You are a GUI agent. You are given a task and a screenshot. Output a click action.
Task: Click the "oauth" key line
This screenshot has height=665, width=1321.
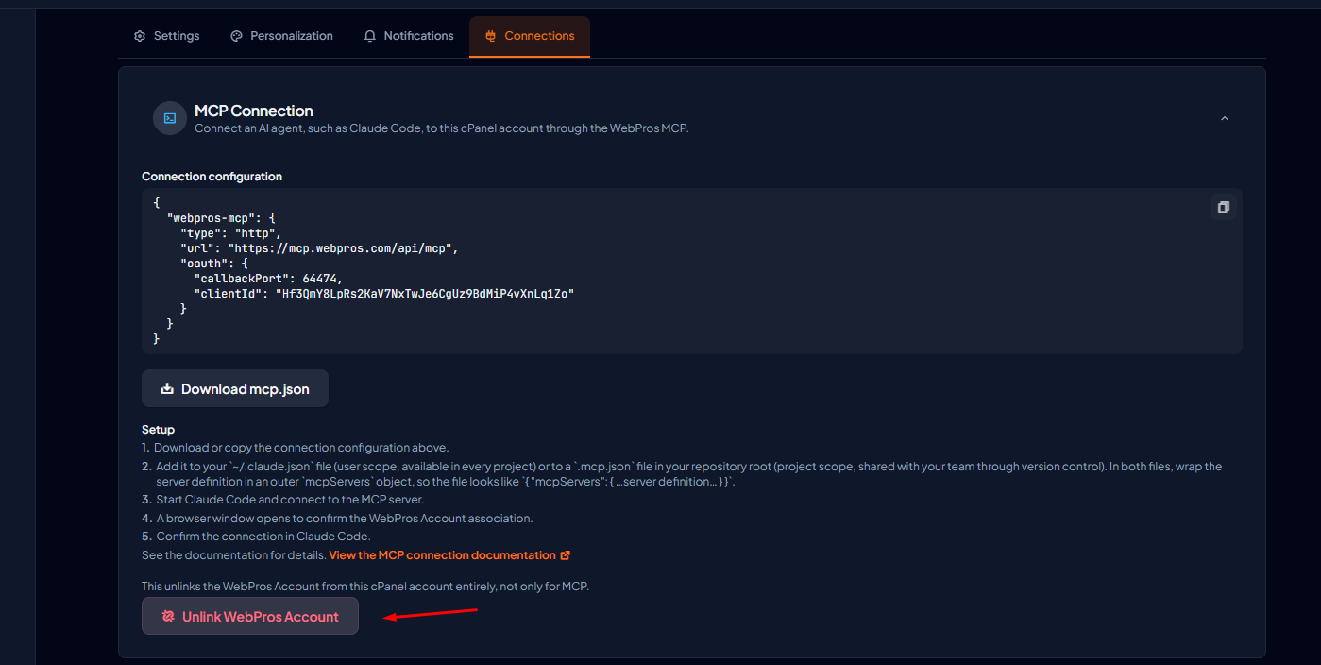point(214,264)
